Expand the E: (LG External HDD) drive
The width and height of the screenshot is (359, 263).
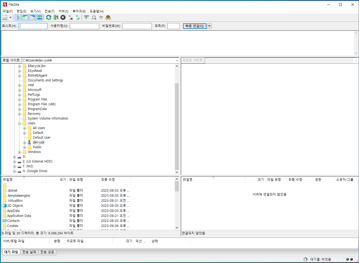click(14, 162)
